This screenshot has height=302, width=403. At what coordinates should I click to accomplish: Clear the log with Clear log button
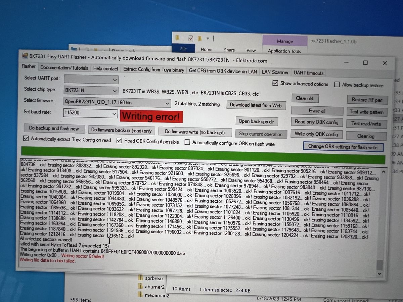click(366, 136)
